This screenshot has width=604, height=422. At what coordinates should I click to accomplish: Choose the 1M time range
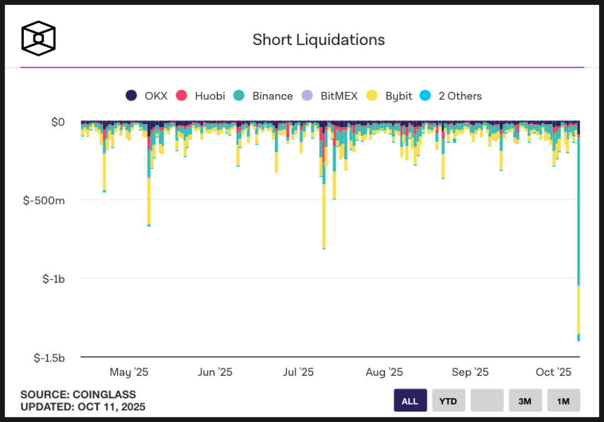563,401
